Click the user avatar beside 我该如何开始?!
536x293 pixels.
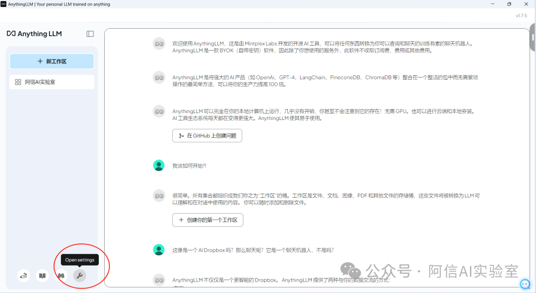[x=159, y=165]
